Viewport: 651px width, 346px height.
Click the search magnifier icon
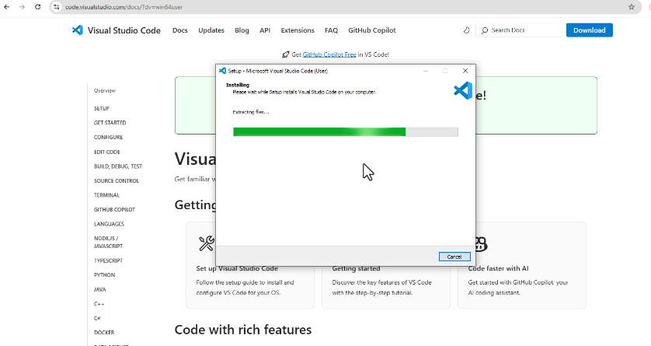pyautogui.click(x=485, y=30)
